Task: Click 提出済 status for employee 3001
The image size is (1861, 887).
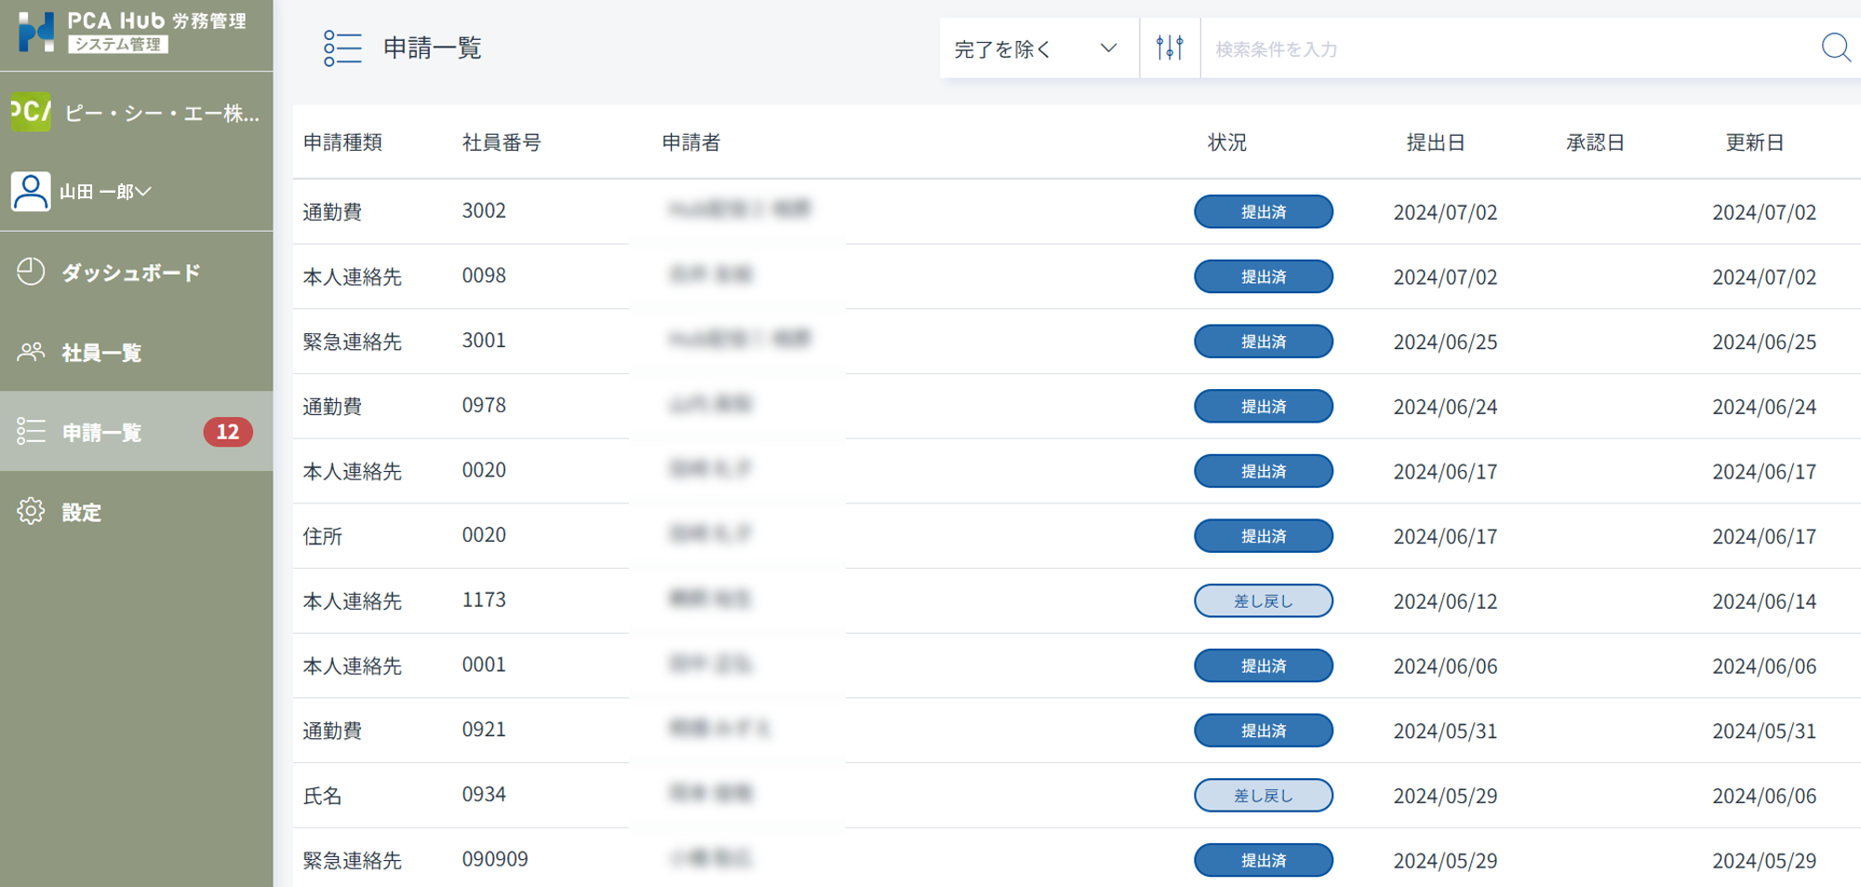Action: (1264, 342)
